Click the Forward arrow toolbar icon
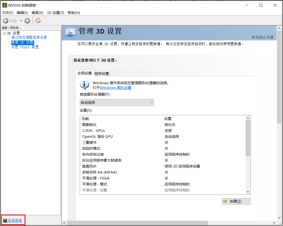This screenshot has width=283, height=226. [27, 21]
